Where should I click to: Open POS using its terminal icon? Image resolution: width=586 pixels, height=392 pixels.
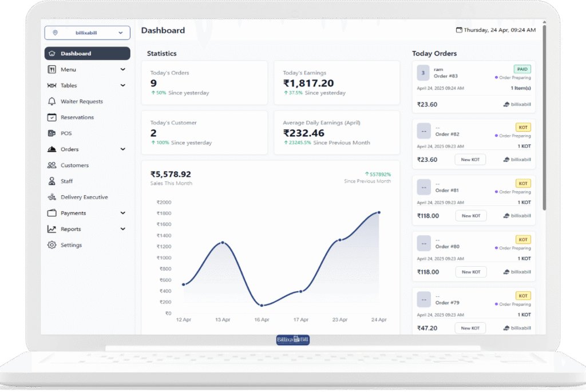pos(52,133)
